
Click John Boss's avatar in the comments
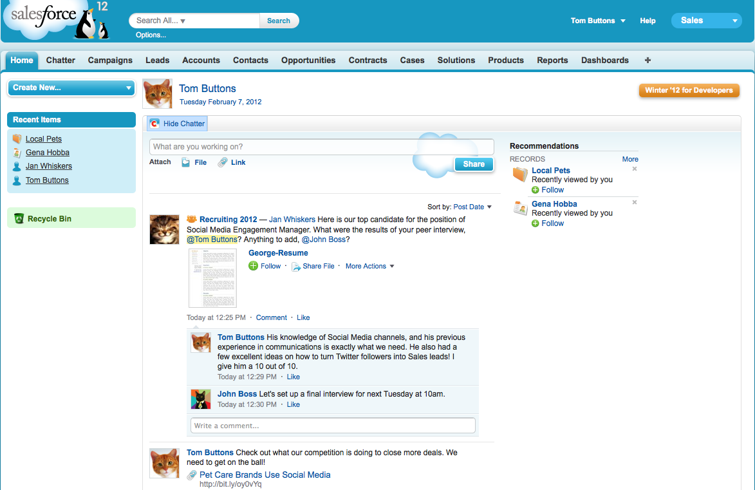click(x=201, y=399)
